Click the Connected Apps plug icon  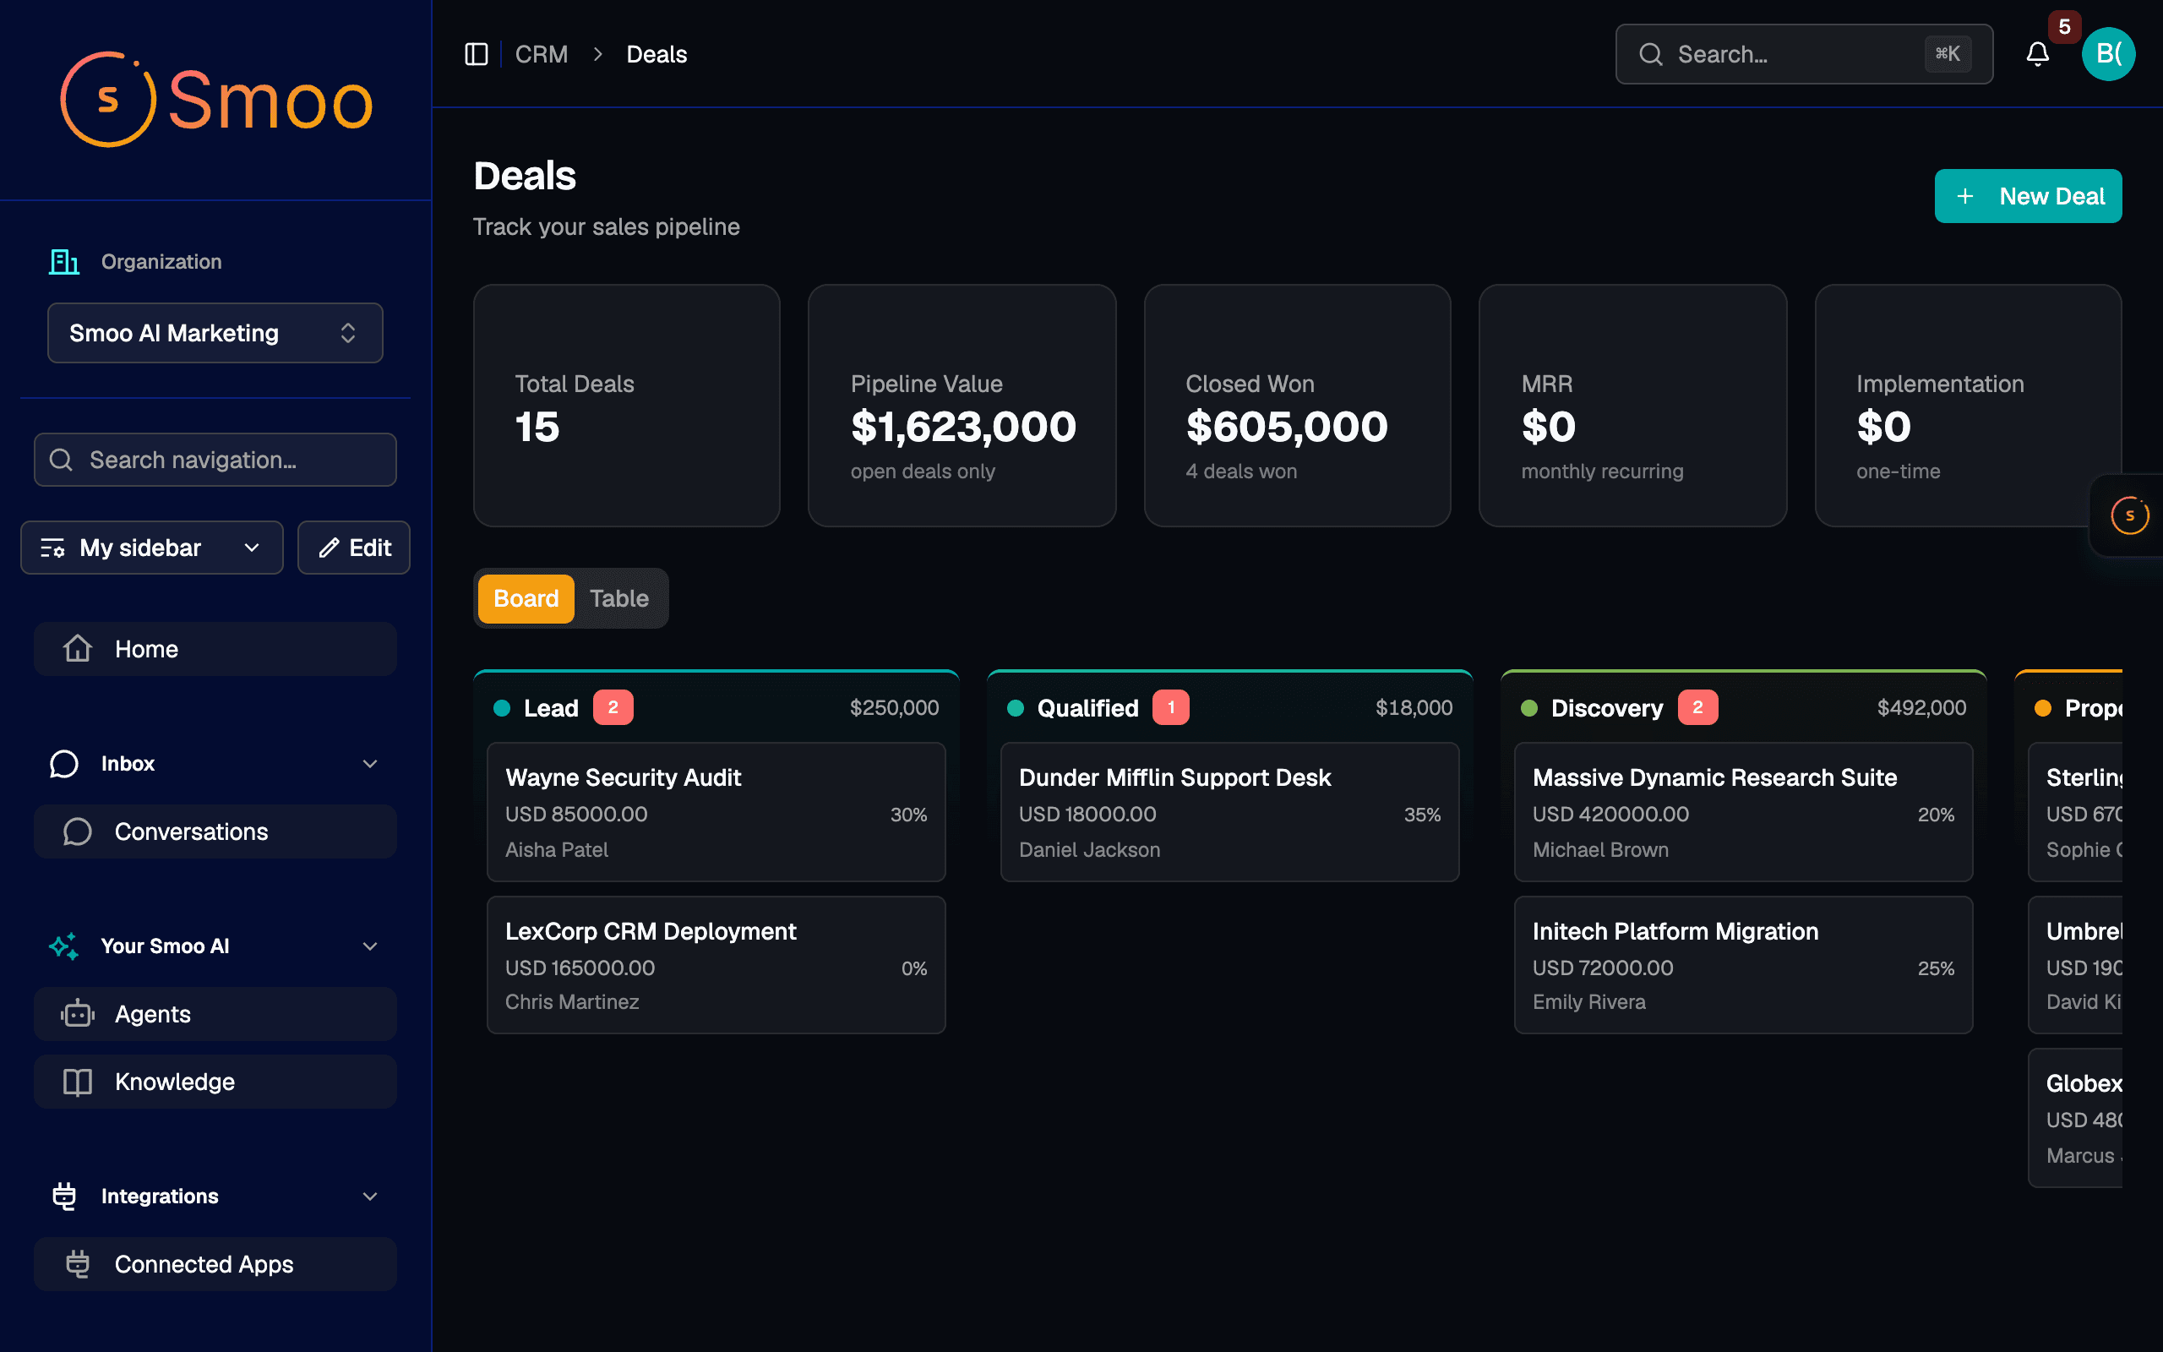pyautogui.click(x=78, y=1263)
